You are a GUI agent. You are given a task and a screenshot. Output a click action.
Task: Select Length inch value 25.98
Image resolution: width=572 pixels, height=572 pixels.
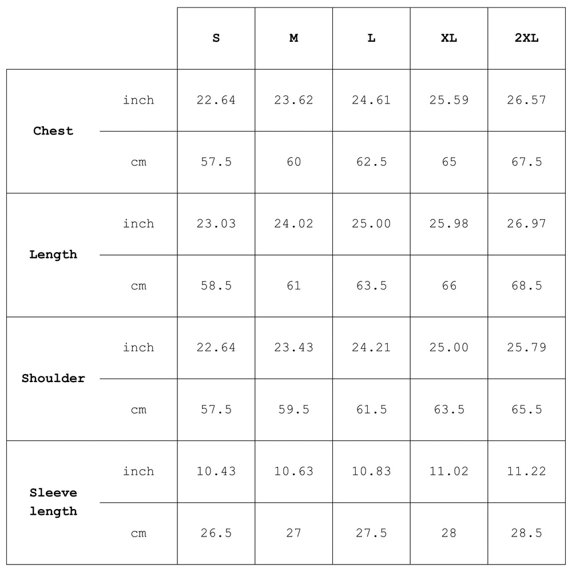[449, 224]
